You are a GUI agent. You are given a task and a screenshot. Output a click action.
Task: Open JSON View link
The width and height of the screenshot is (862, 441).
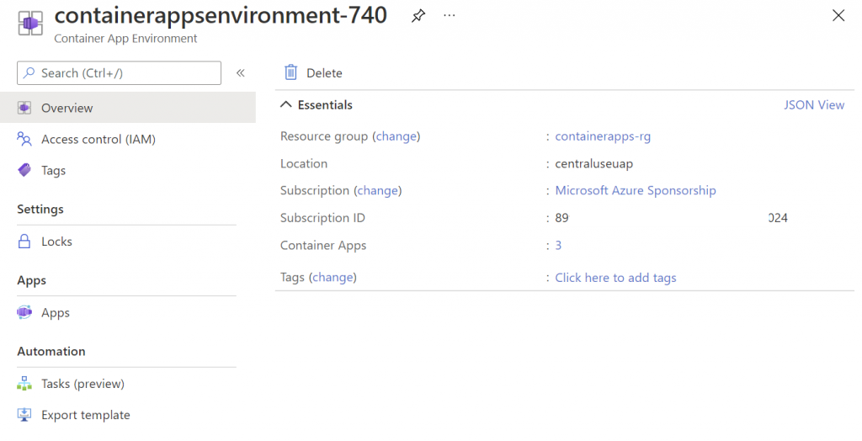pos(814,104)
